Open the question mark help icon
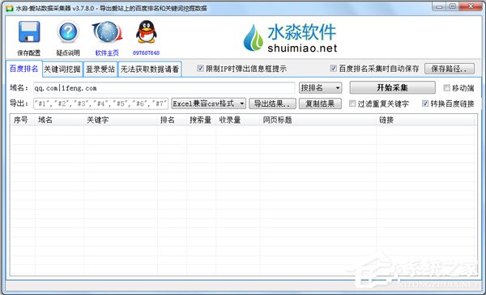Viewport: 486px width, 295px height. [x=68, y=32]
